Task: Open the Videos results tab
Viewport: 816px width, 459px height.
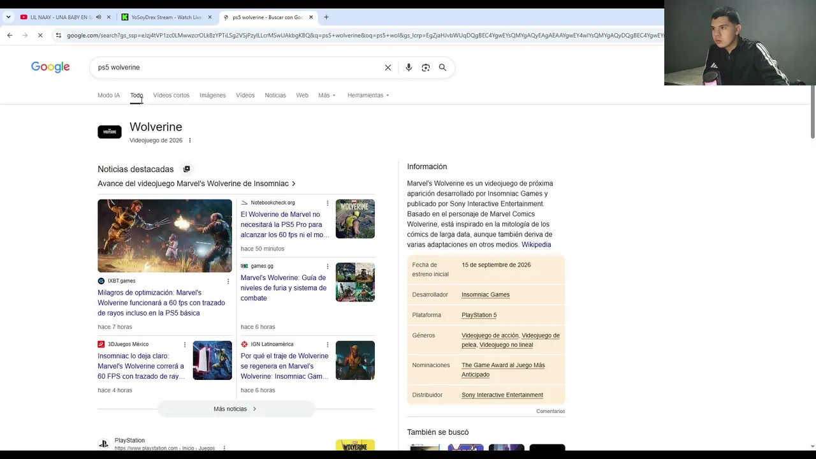Action: (x=245, y=95)
